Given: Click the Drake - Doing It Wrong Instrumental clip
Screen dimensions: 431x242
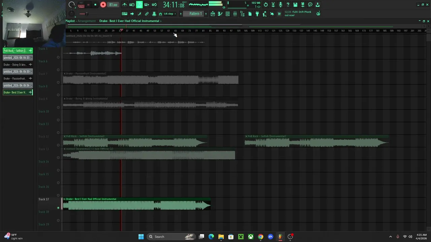Looking at the screenshot, I should click(151, 103).
